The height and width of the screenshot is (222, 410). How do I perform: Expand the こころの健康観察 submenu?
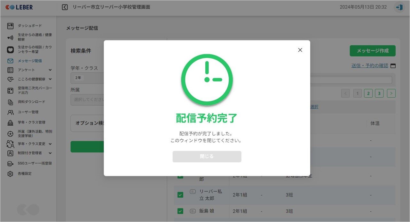coord(50,79)
